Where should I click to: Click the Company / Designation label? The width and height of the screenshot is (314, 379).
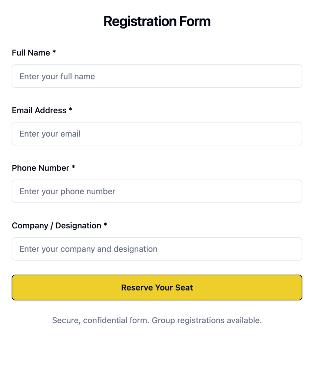pos(56,226)
